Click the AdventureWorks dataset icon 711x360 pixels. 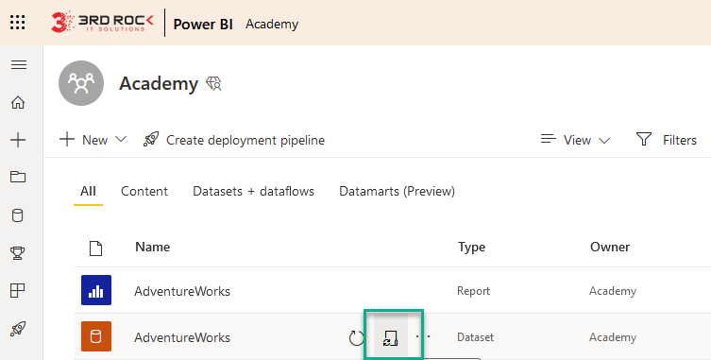(x=96, y=336)
